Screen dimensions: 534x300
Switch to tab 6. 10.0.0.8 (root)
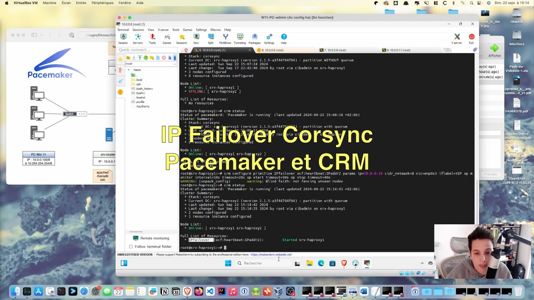pyautogui.click(x=286, y=50)
